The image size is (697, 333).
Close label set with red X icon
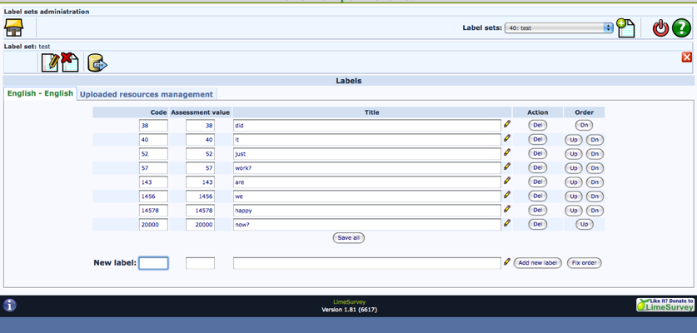(x=686, y=57)
